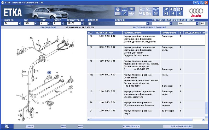Viewport: 209px width, 130px height.
Task: Go to previous page document icon
Action: 173,9
